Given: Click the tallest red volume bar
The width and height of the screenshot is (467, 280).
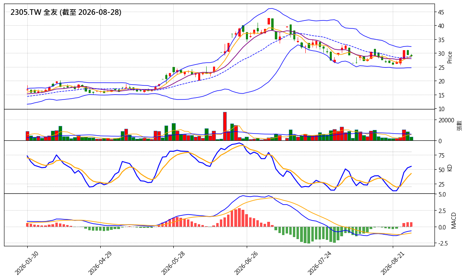Looking at the screenshot, I should [225, 126].
